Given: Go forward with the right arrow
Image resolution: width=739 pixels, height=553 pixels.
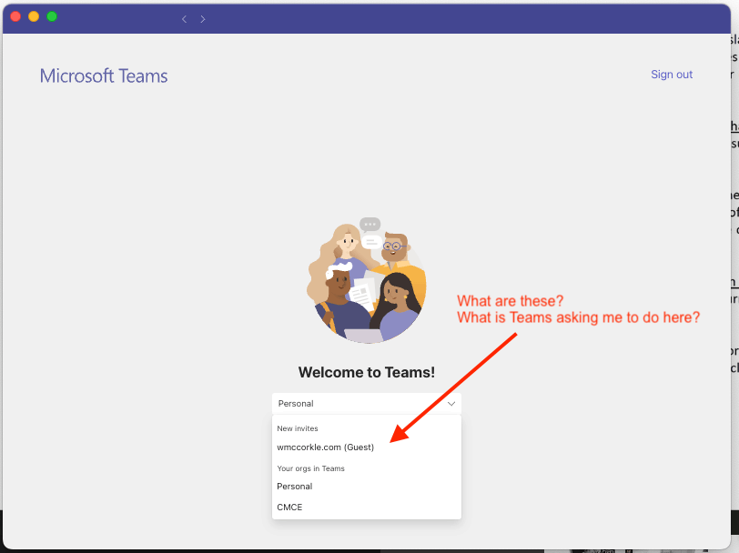Looking at the screenshot, I should [203, 19].
